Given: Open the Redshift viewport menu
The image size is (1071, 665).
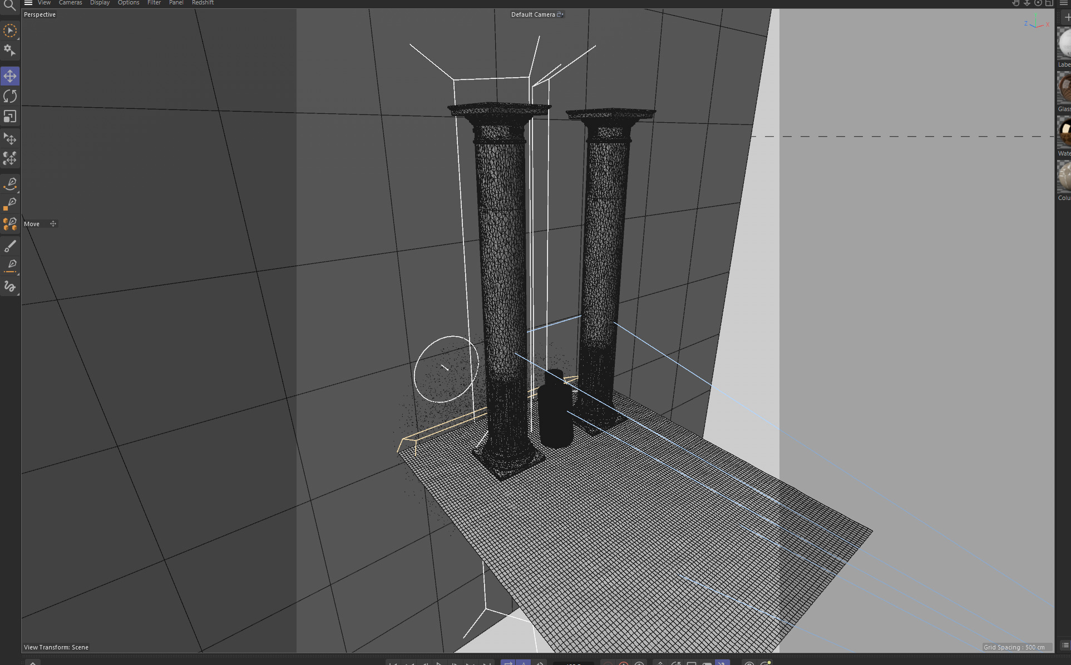Looking at the screenshot, I should (203, 3).
